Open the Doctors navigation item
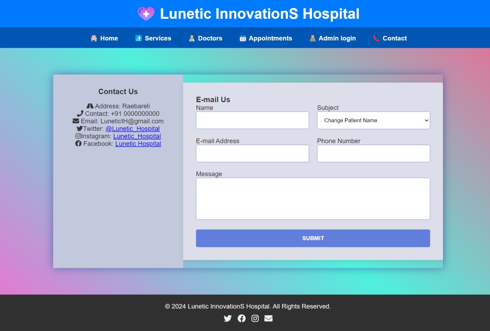The height and width of the screenshot is (331, 490). pos(206,38)
